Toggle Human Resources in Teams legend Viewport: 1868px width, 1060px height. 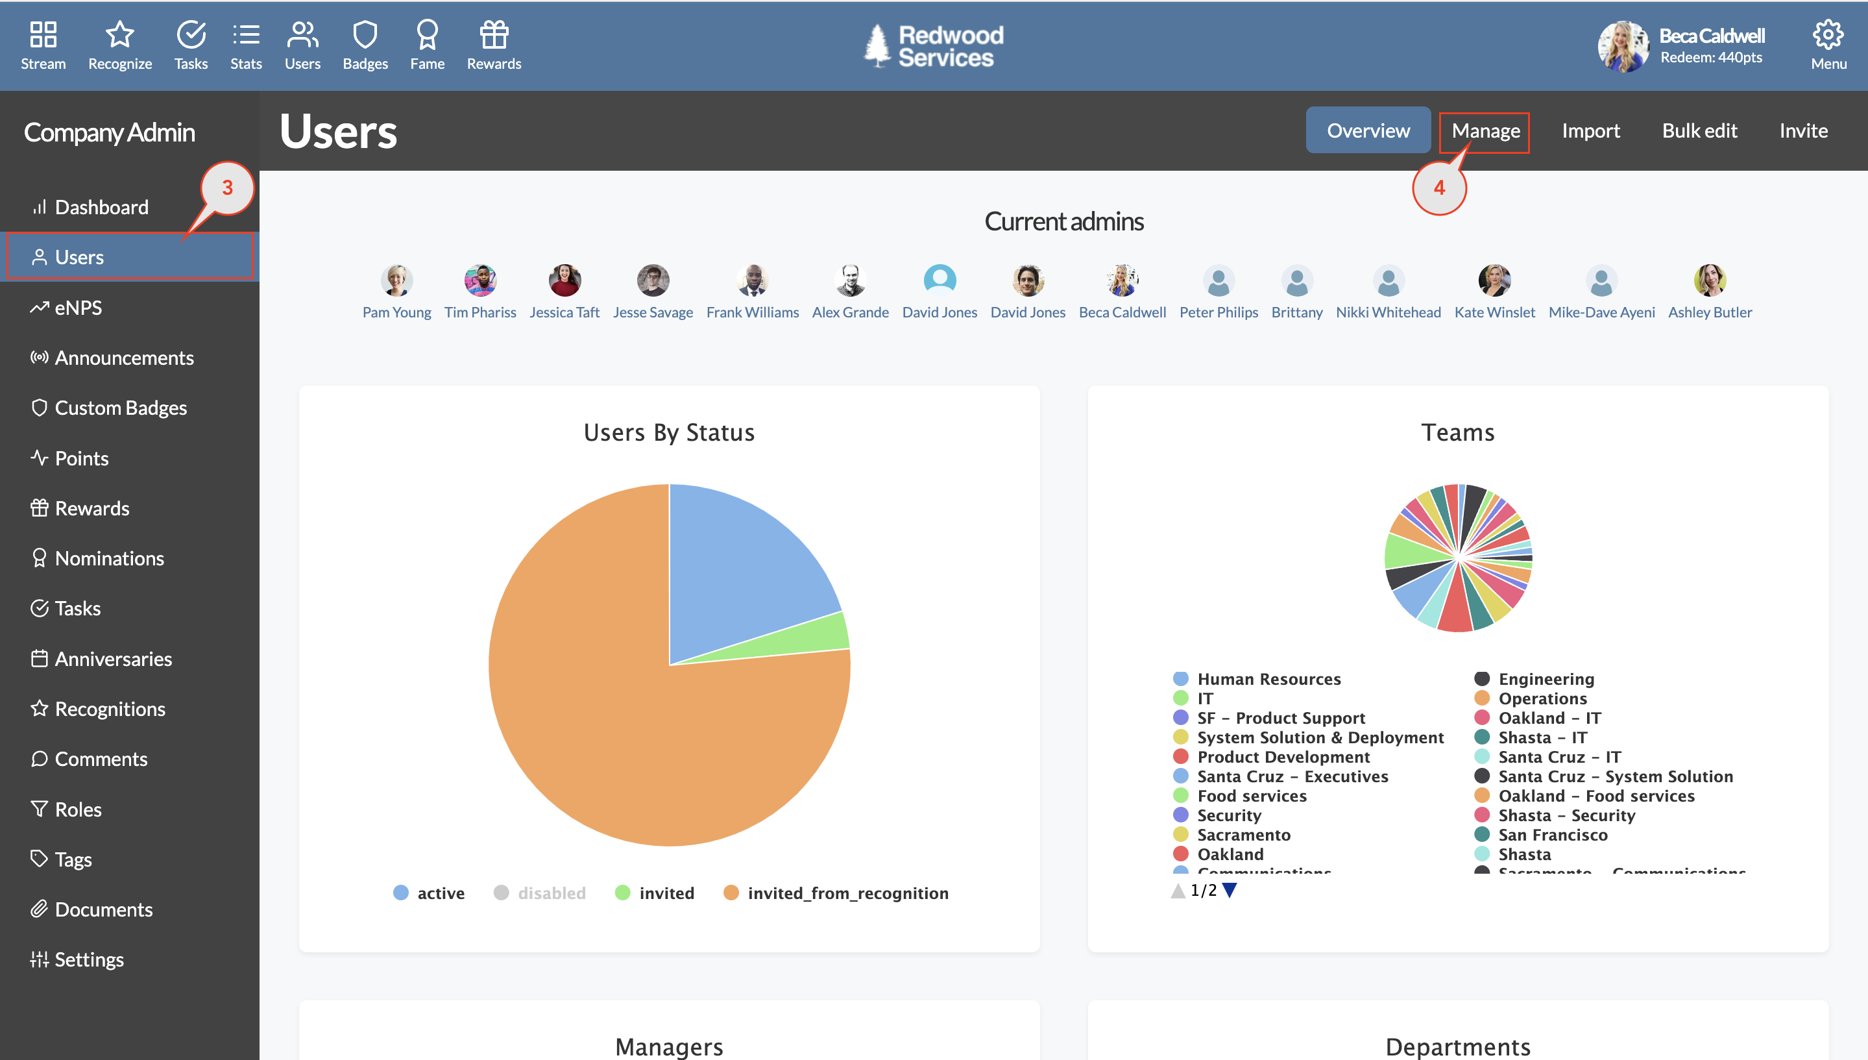1257,678
